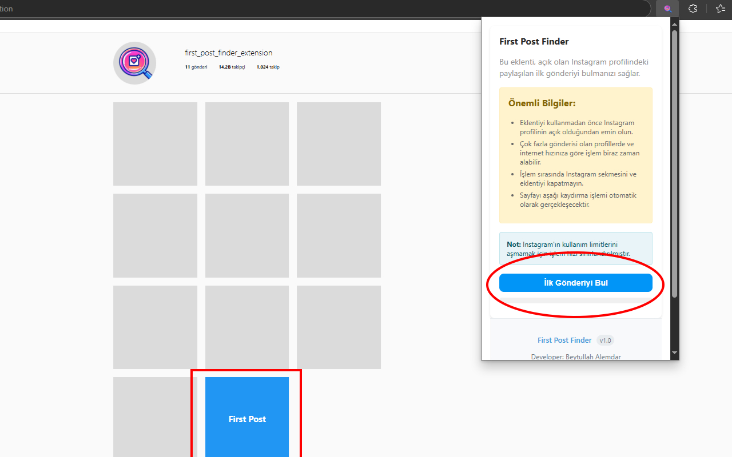Select the blue First Post tile
The height and width of the screenshot is (457, 732).
tap(247, 417)
